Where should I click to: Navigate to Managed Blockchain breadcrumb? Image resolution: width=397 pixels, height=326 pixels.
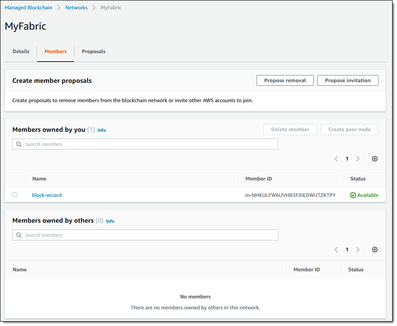tap(29, 7)
